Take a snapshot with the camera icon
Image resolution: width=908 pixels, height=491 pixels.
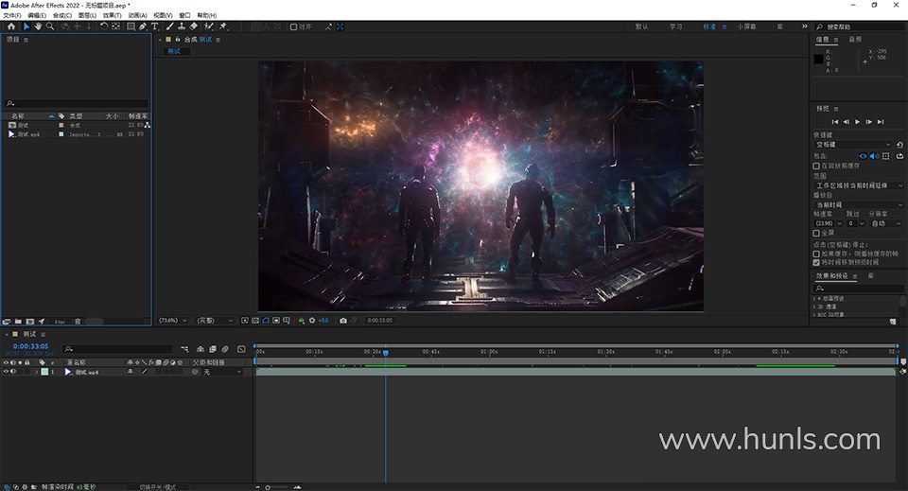pos(343,320)
